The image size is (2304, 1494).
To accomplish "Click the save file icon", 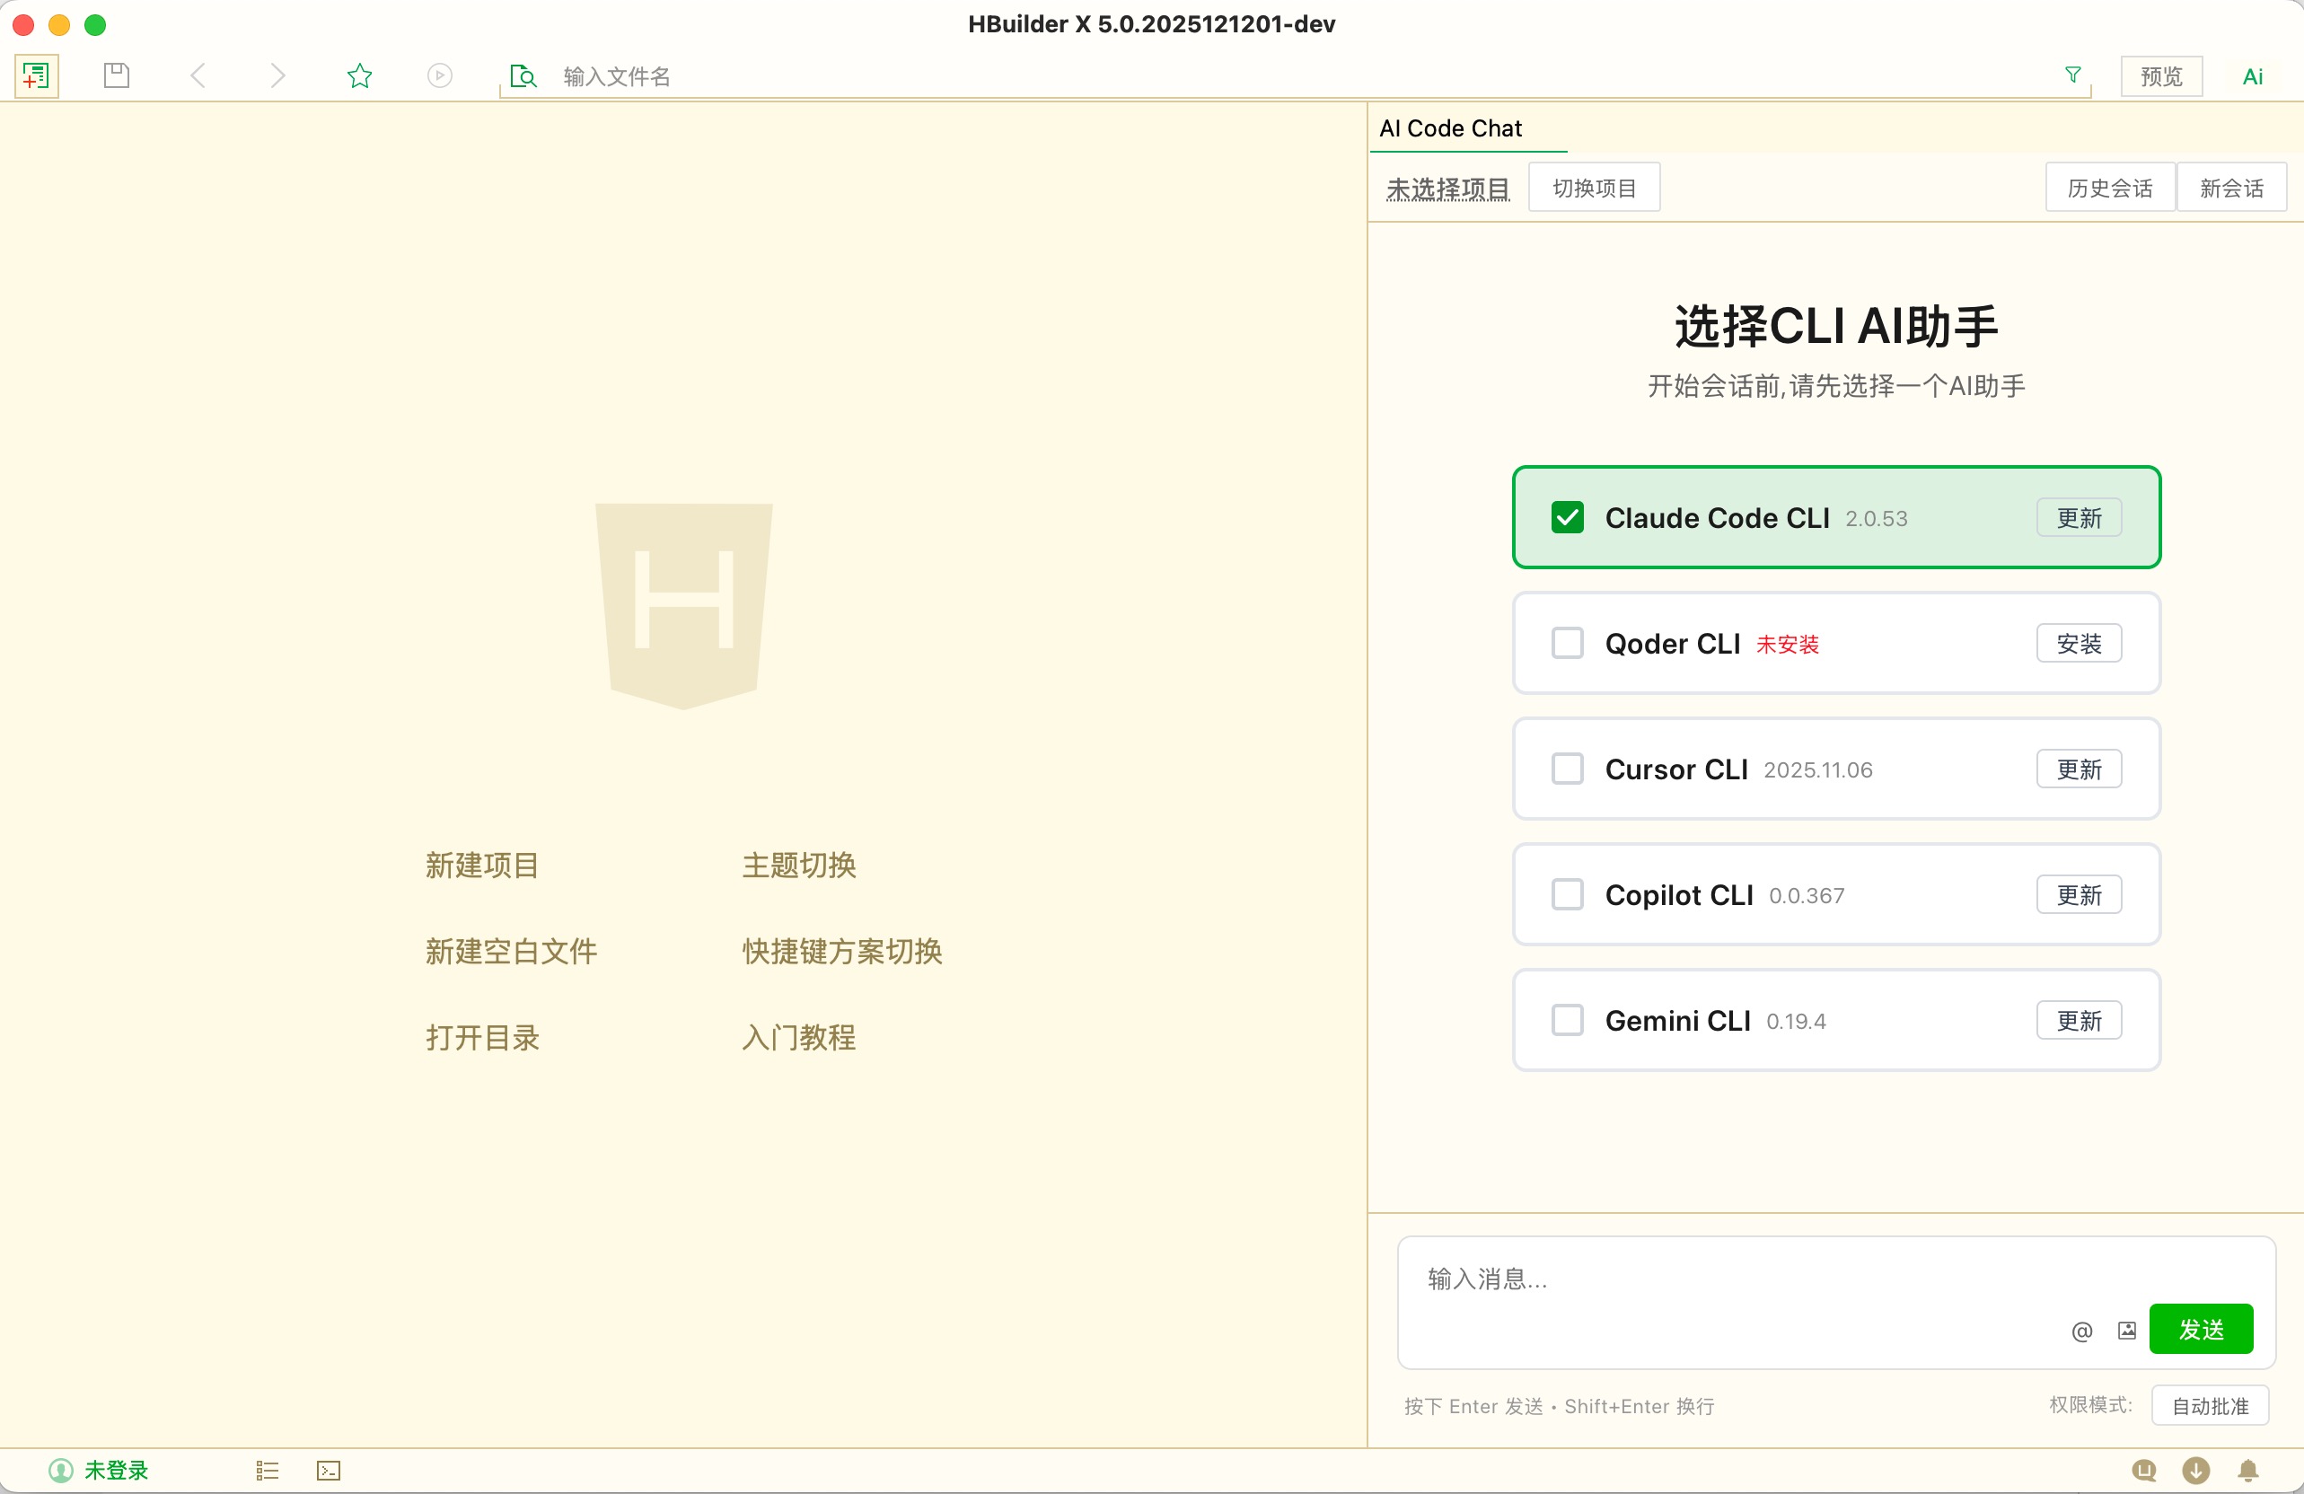I will [x=116, y=75].
